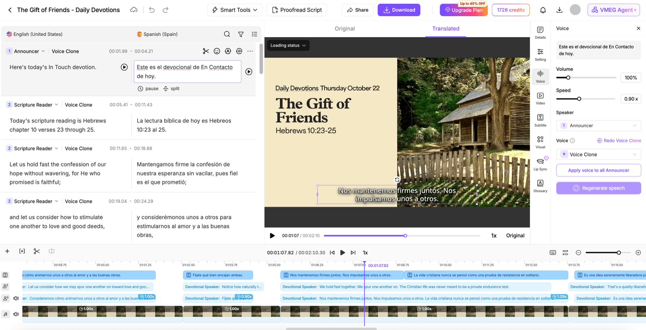
Task: Go back using the back arrow
Action: (x=10, y=10)
